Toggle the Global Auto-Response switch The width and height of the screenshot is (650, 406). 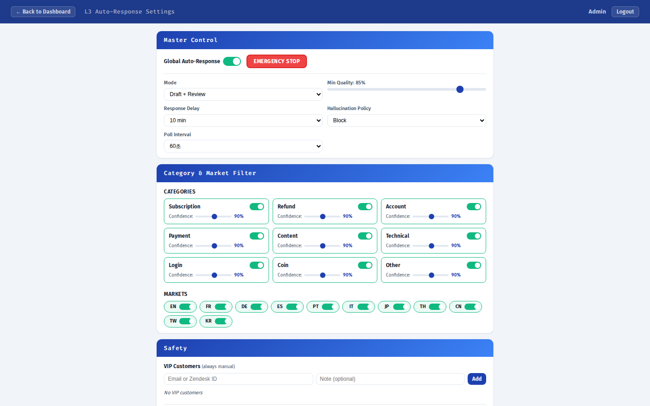pos(232,61)
